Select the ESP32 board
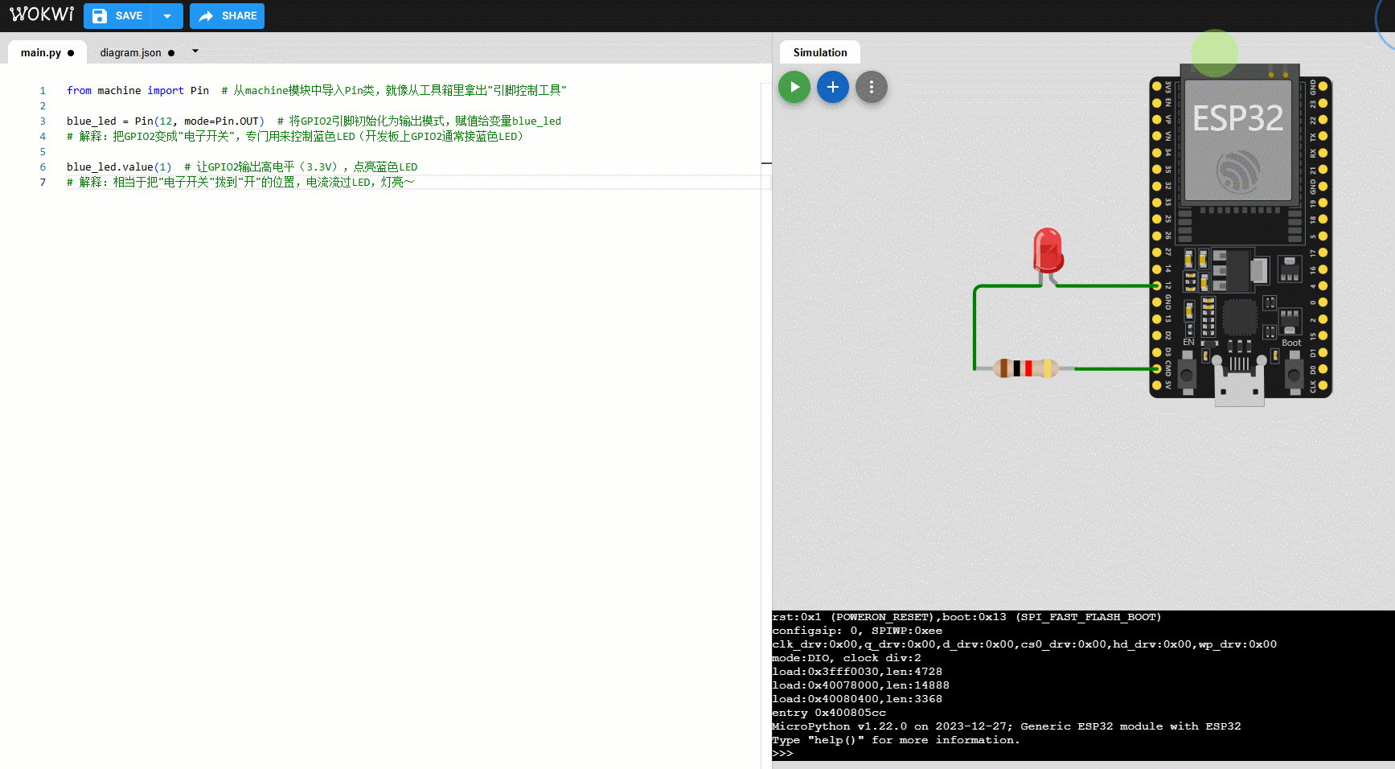Image resolution: width=1395 pixels, height=769 pixels. pyautogui.click(x=1240, y=233)
